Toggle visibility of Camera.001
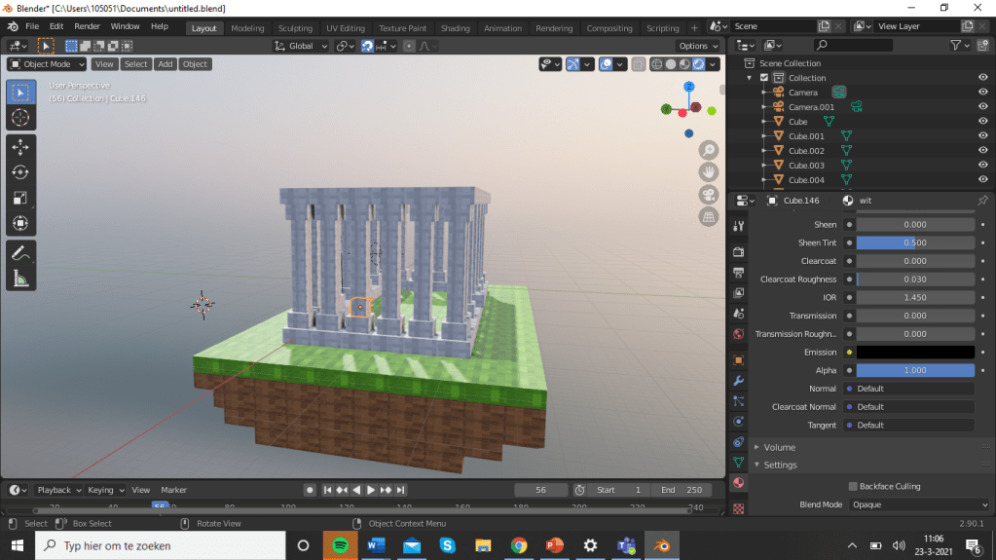The width and height of the screenshot is (996, 560). coord(982,107)
